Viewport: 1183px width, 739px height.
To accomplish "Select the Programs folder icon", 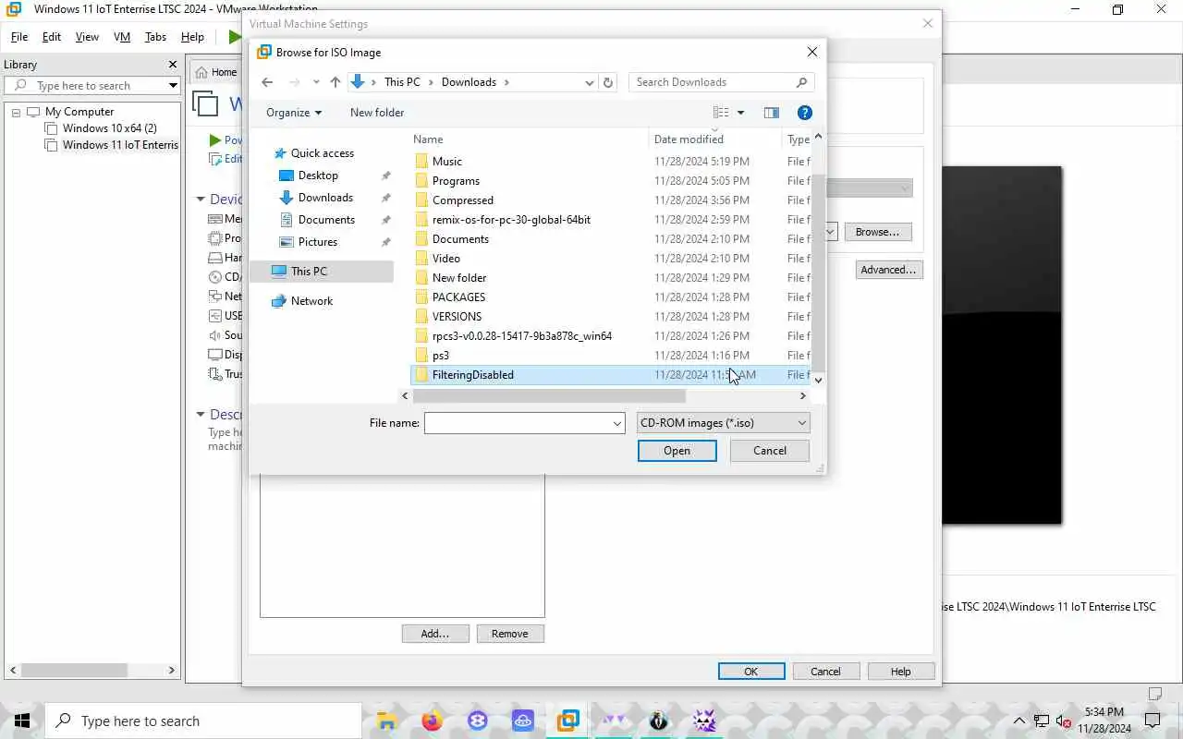I will click(421, 181).
